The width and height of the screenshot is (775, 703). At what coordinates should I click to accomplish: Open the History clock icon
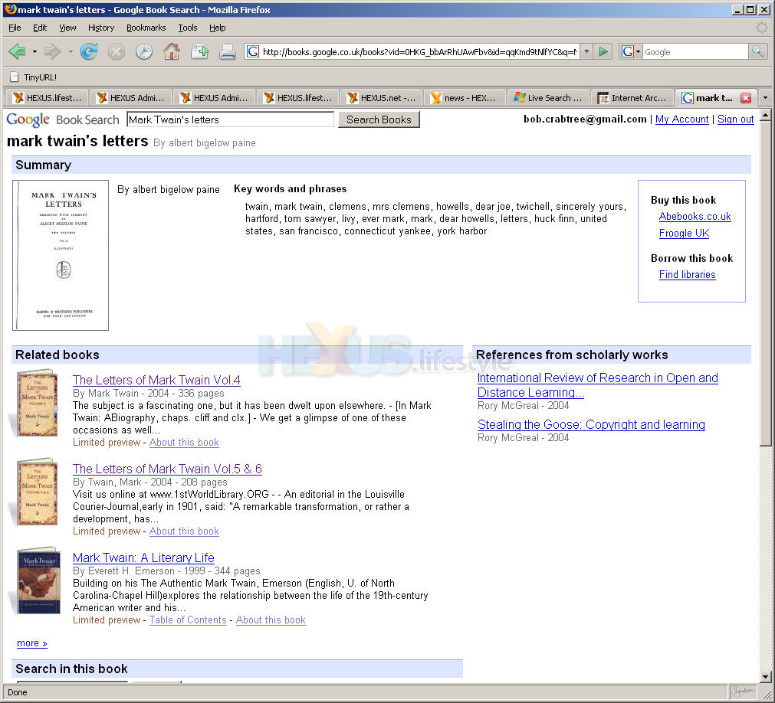144,51
